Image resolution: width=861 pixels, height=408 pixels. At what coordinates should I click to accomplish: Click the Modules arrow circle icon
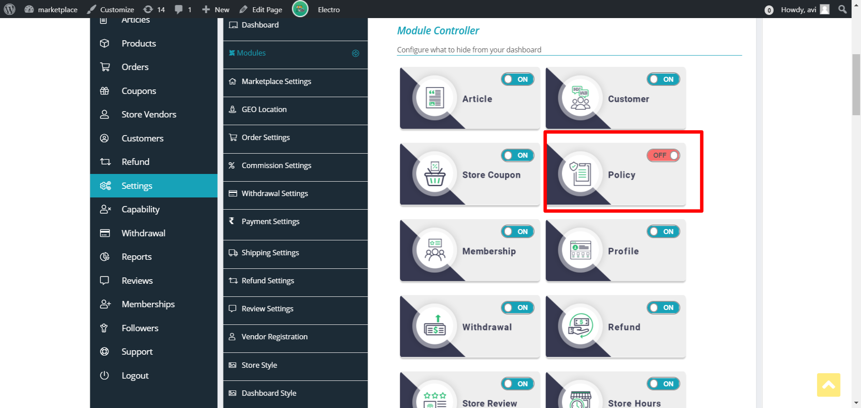tap(356, 53)
